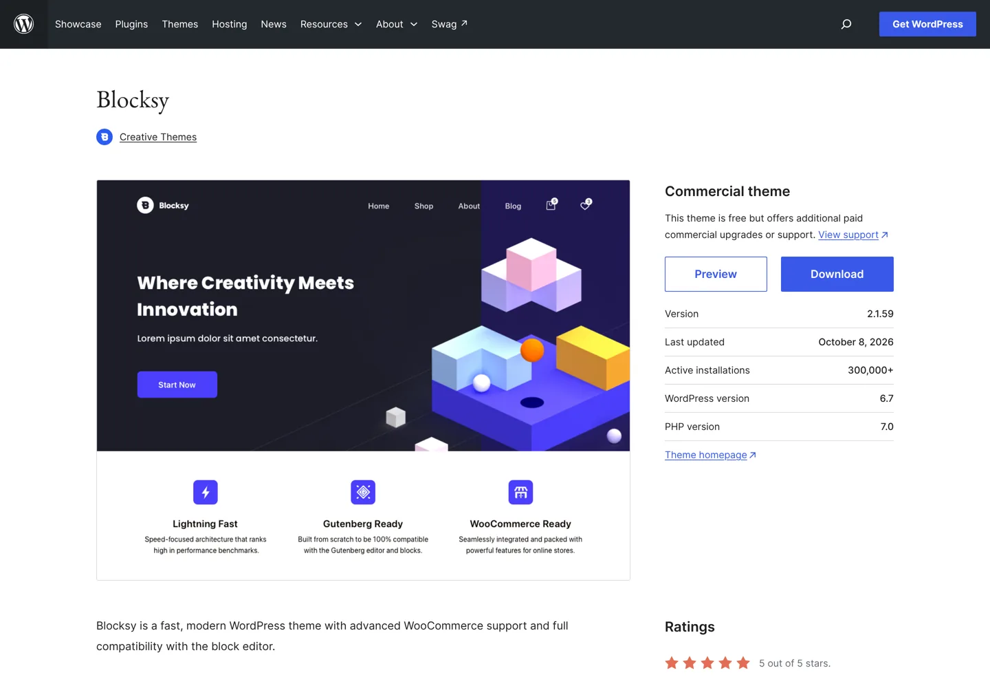Click the Blocksy logo in theme screenshot
This screenshot has height=688, width=990.
point(163,205)
